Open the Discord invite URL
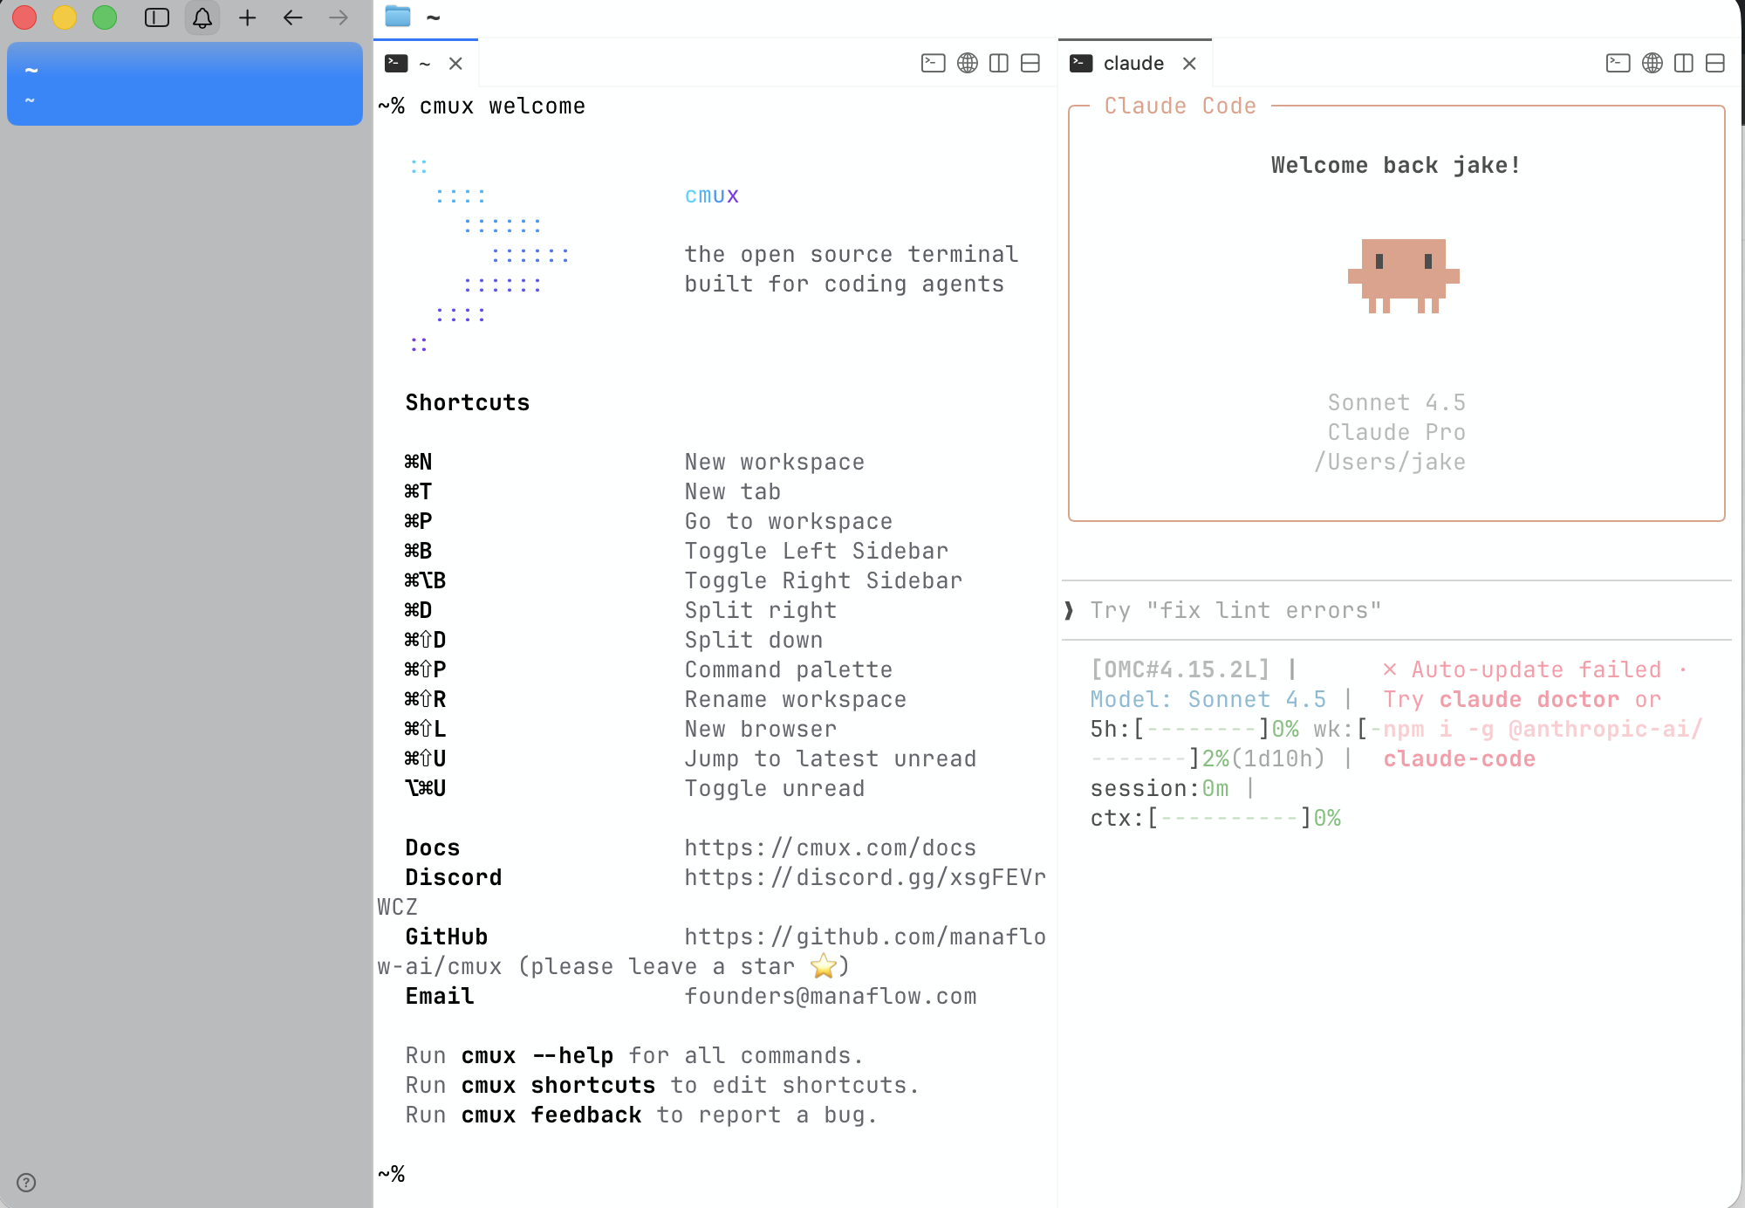 click(x=866, y=877)
